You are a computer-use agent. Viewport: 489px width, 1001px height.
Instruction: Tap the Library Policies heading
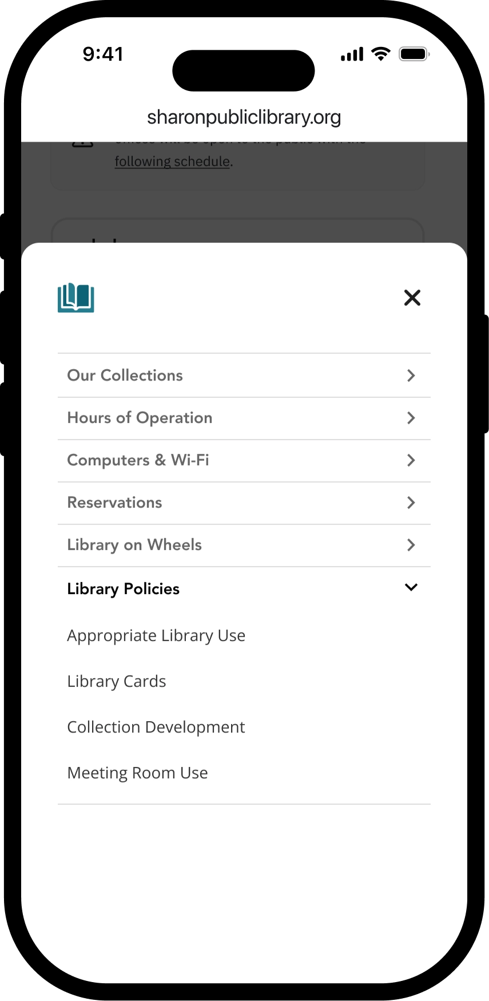point(123,589)
